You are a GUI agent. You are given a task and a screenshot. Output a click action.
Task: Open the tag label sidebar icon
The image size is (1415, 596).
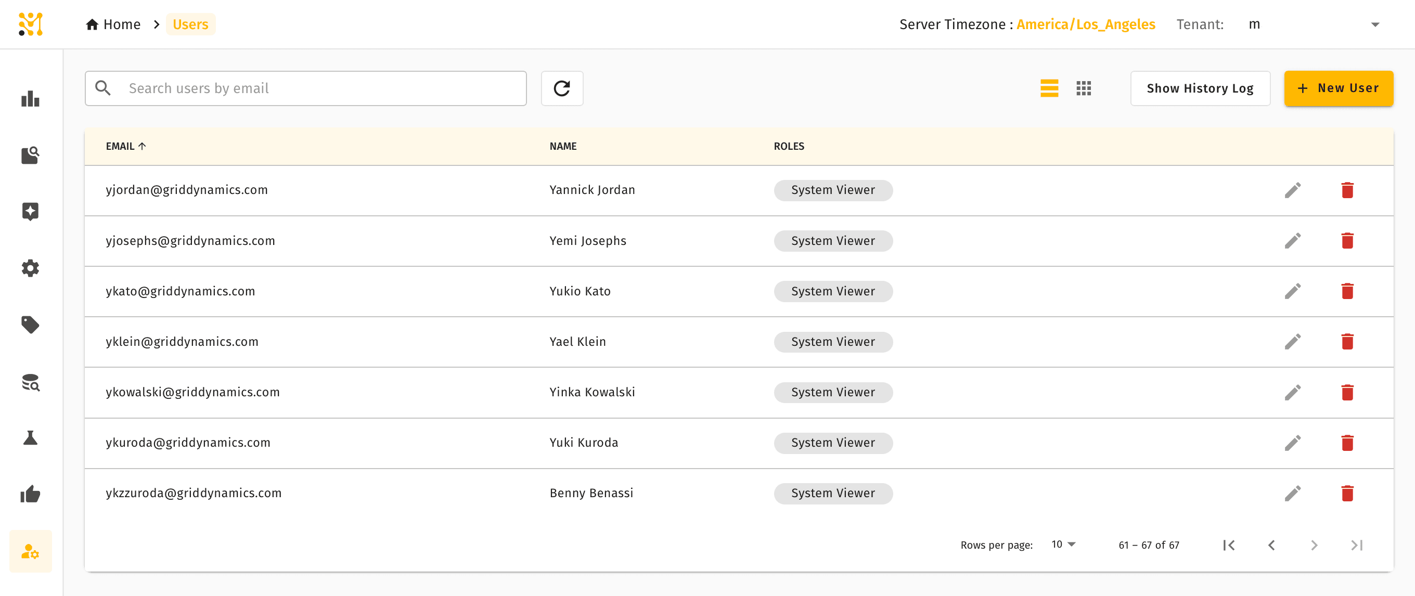click(x=31, y=325)
